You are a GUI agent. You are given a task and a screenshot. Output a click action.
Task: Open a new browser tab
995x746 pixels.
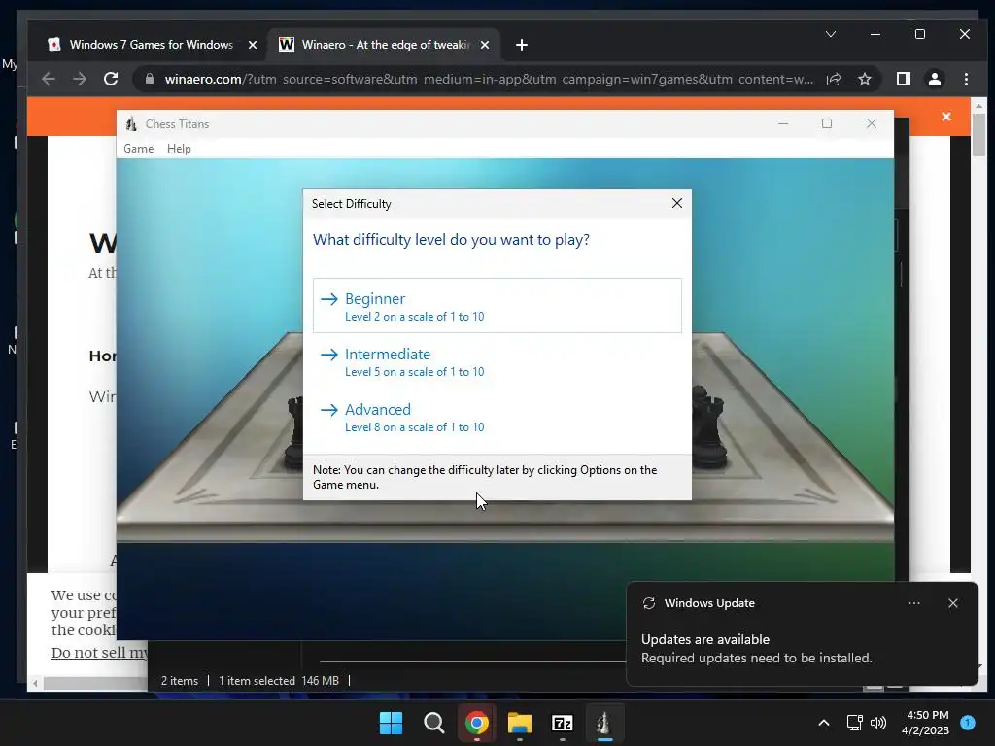pos(522,45)
